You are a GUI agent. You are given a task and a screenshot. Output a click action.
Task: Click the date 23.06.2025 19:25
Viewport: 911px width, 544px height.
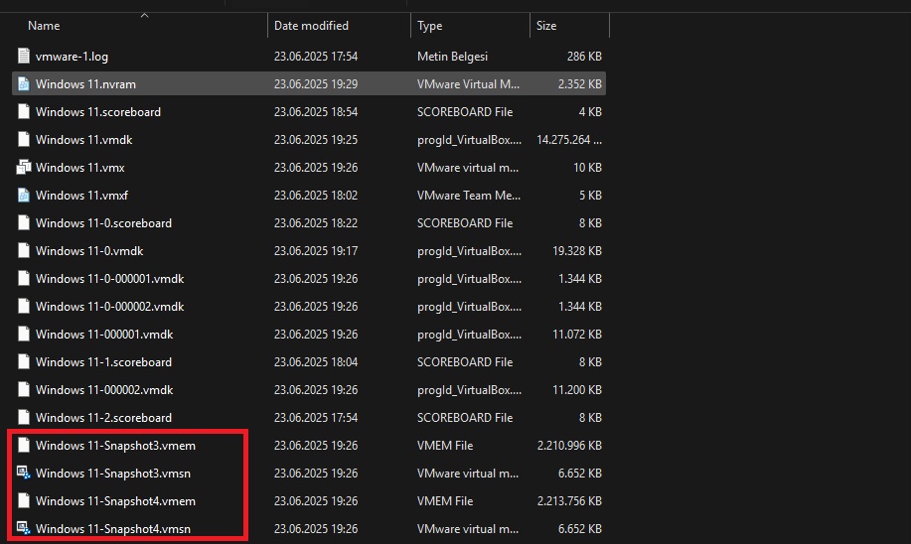(x=316, y=140)
